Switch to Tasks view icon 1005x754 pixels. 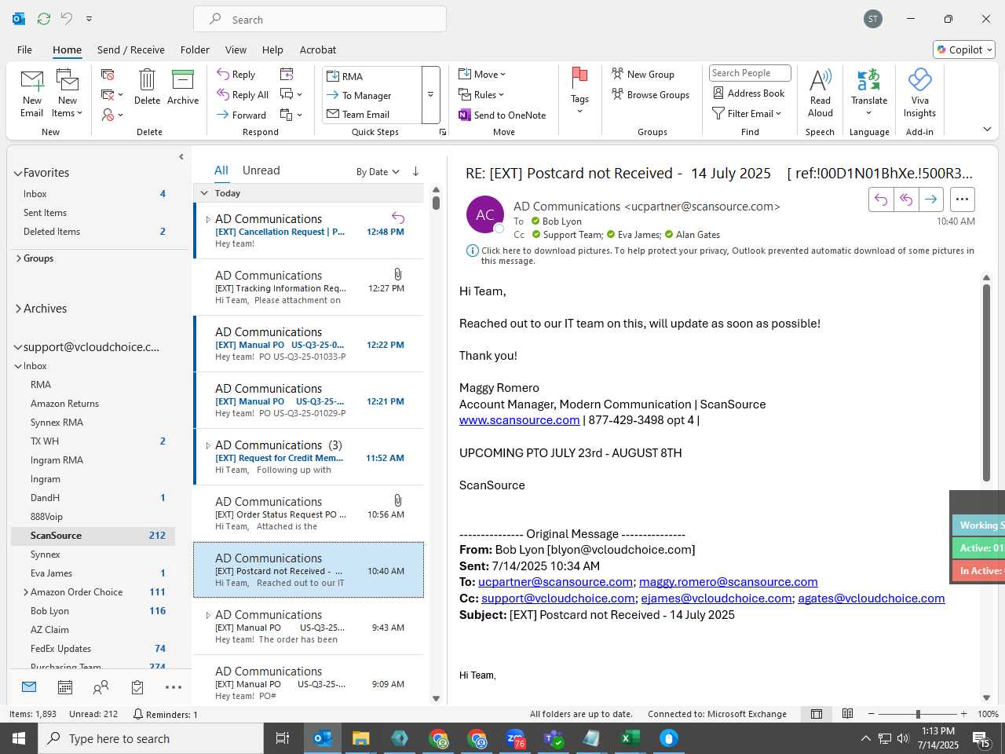[x=137, y=687]
